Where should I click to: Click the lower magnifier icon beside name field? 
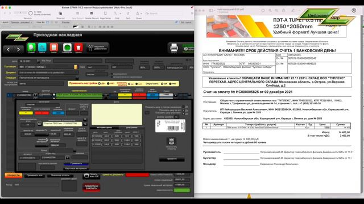85,124
